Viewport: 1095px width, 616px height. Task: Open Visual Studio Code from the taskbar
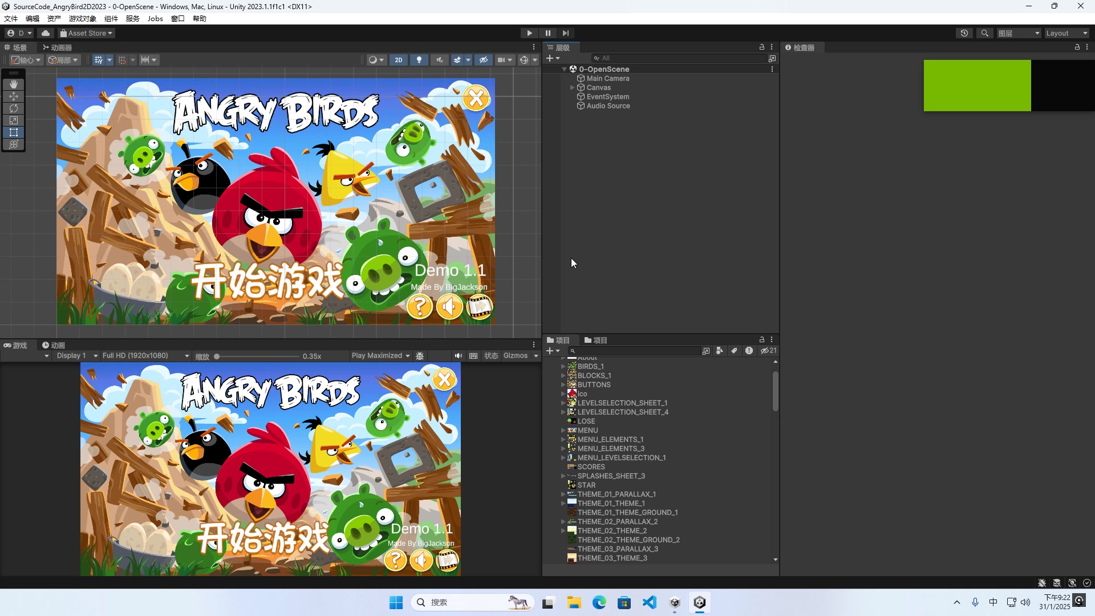(650, 602)
